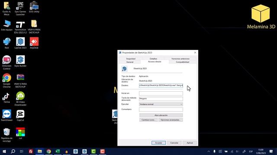277x155 pixels.
Task: Switch to Versiones anteriores tab
Action: (180, 59)
